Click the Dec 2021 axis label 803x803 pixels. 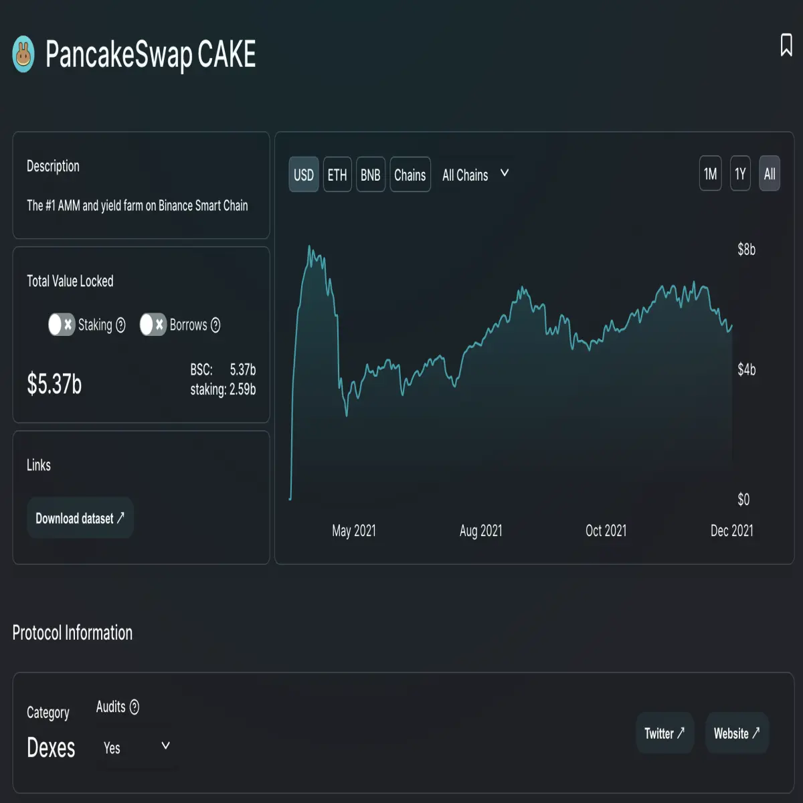click(x=732, y=531)
